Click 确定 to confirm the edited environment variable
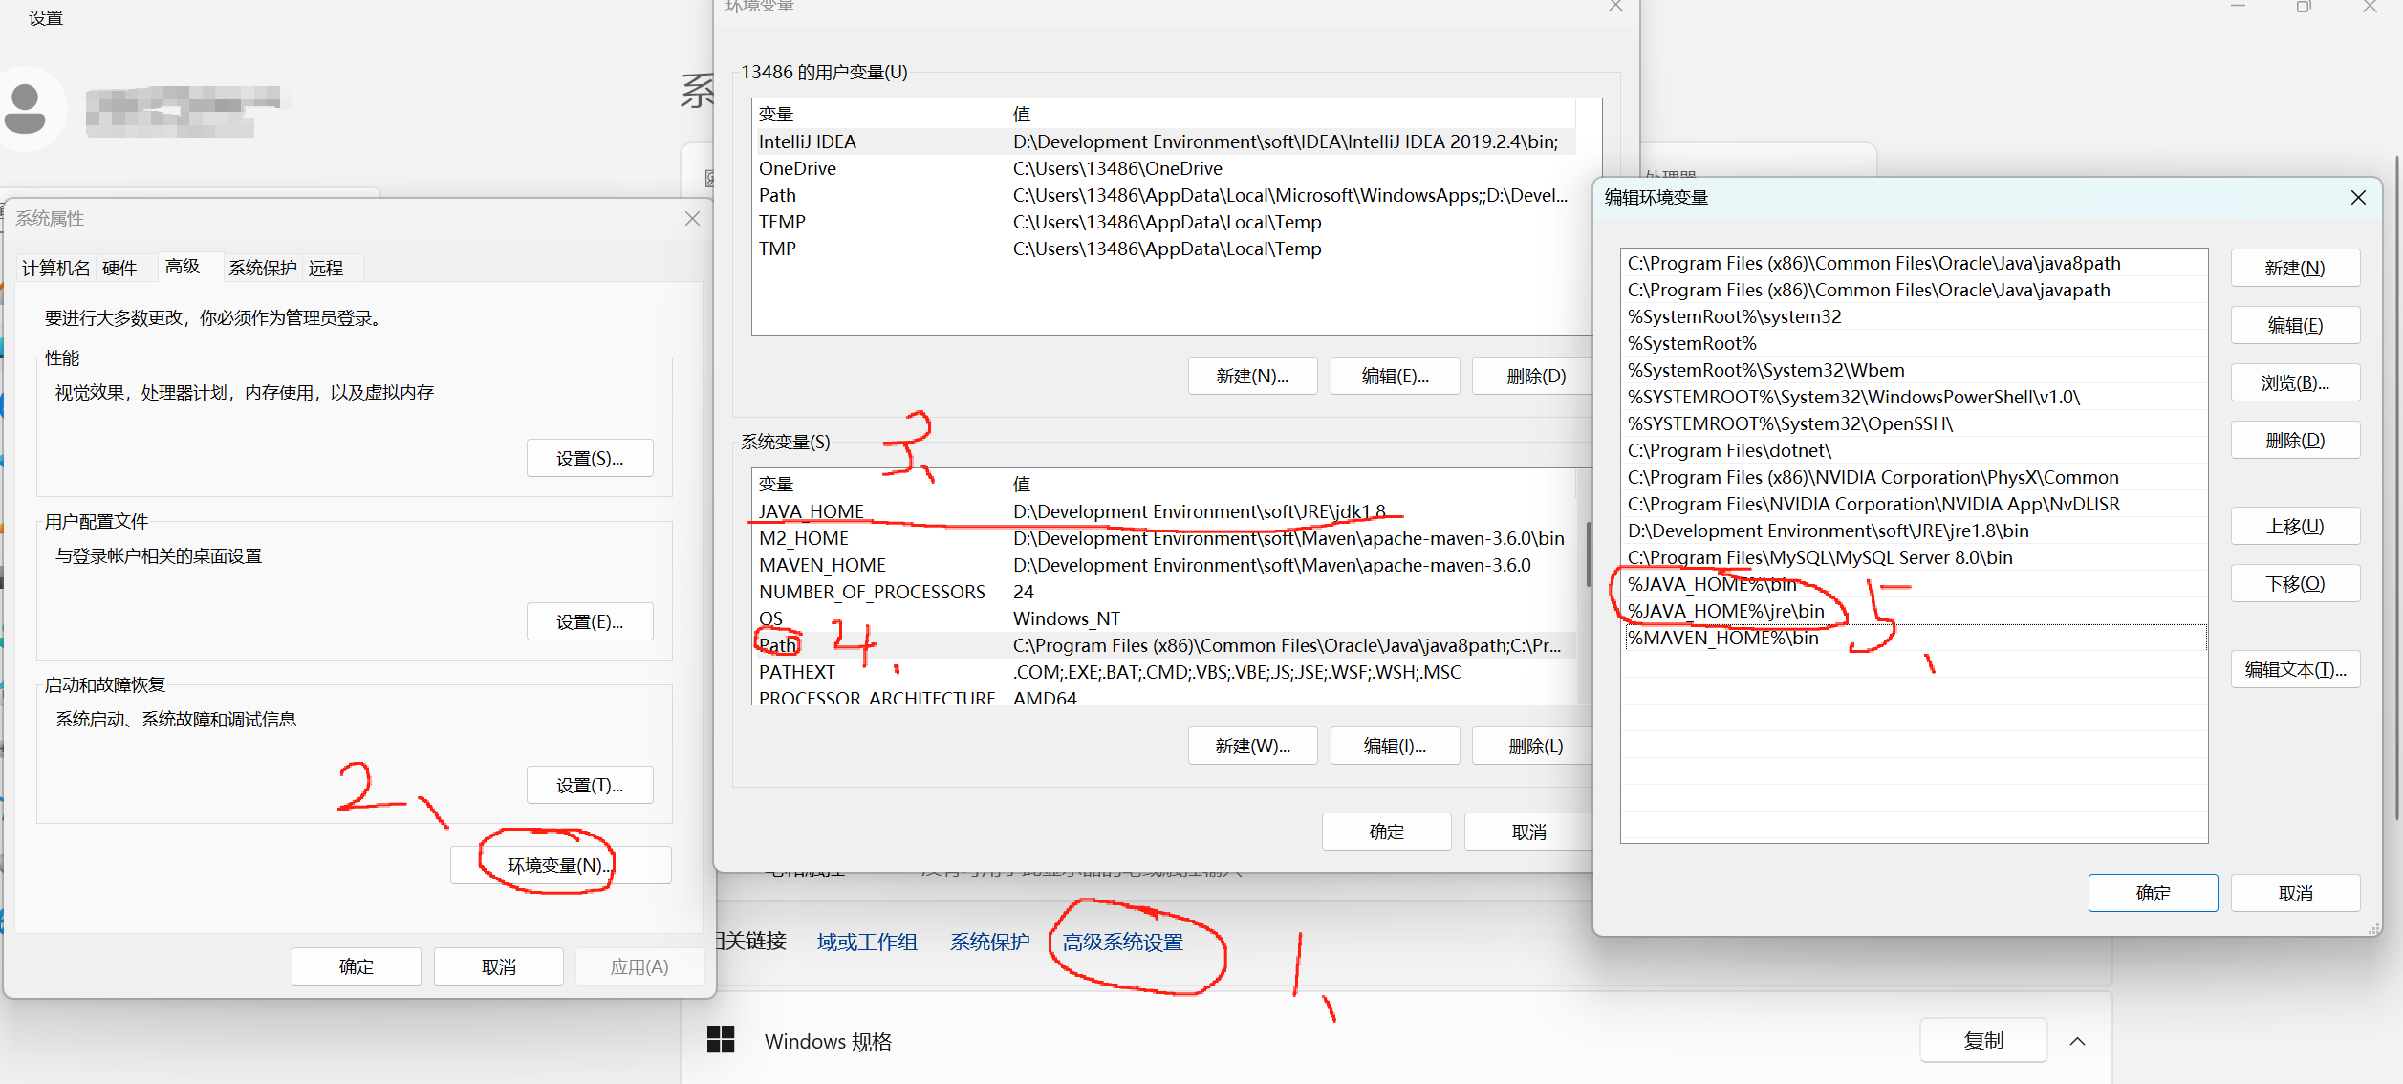2403x1084 pixels. pos(2153,892)
